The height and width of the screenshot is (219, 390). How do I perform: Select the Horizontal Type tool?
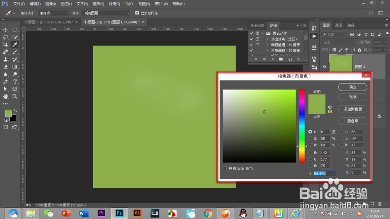point(15,81)
